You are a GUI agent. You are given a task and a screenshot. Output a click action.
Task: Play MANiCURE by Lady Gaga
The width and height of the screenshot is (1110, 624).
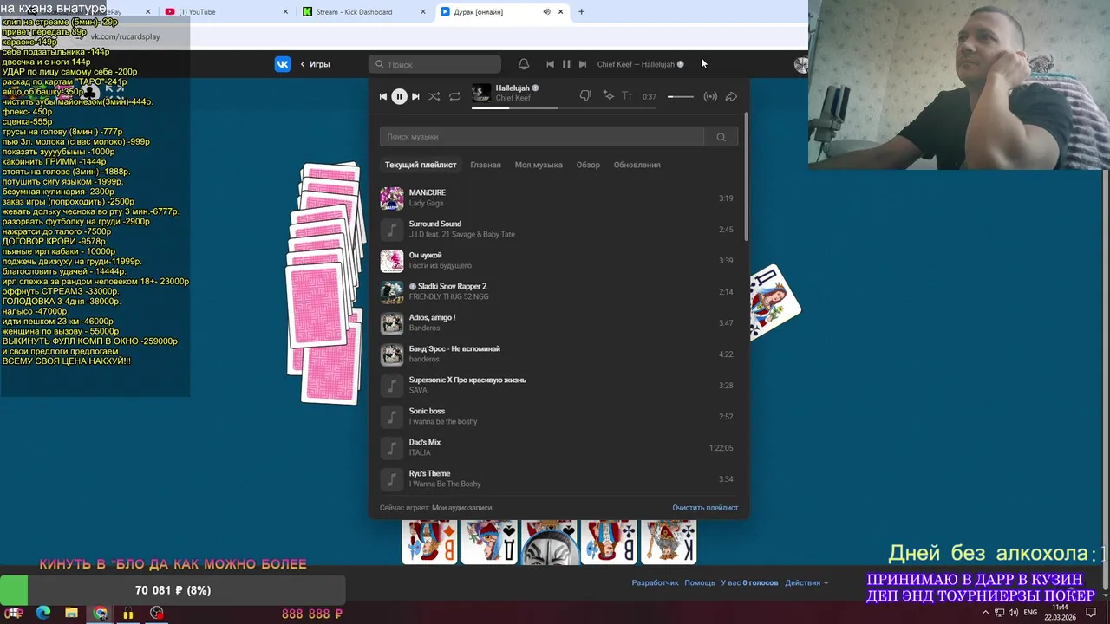558,198
